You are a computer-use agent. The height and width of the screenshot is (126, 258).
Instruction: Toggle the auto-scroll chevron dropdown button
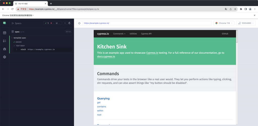click(65, 23)
